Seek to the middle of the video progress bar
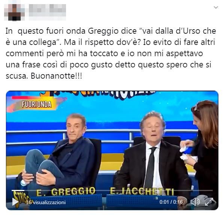This screenshot has height=215, width=224. click(x=112, y=190)
